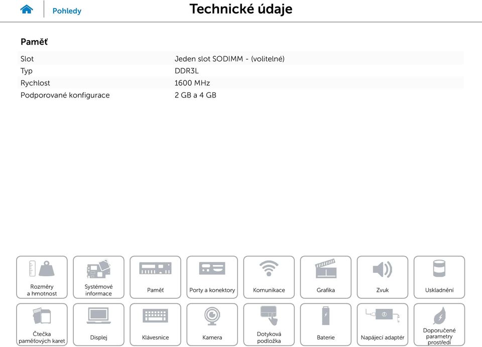482x347 pixels.
Task: Open the Uskladnění storage tile
Action: pos(439,277)
